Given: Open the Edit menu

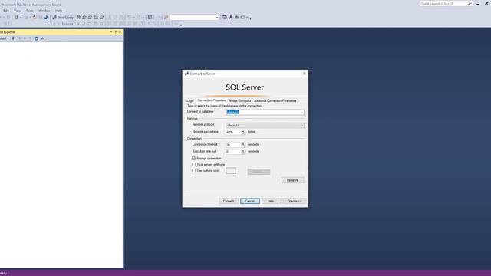Looking at the screenshot, I should click(x=6, y=11).
